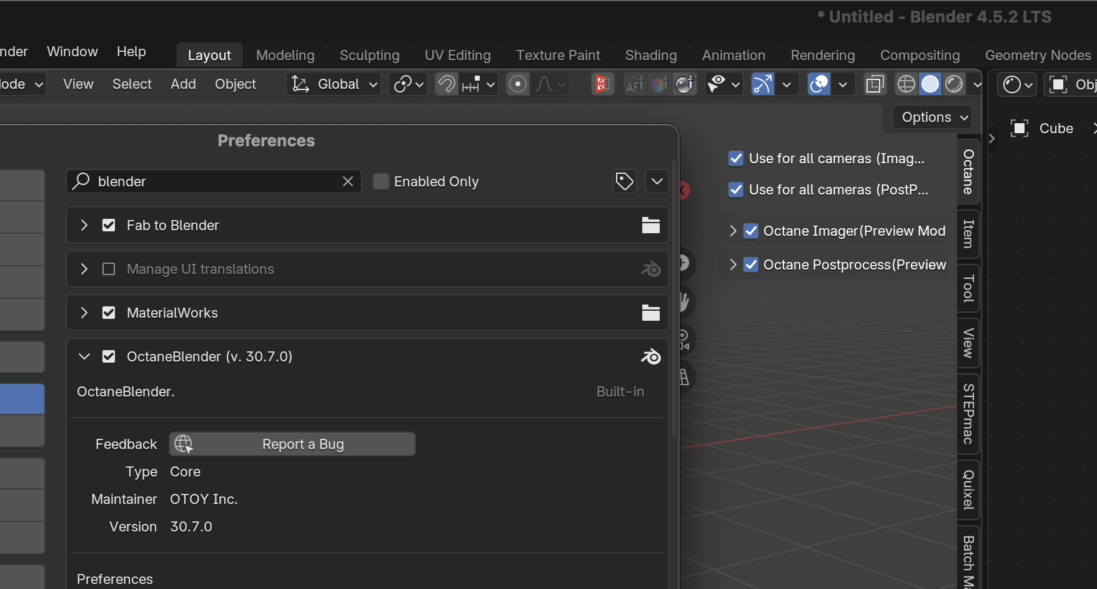Toggle proportional editing in the header
The image size is (1097, 589).
coord(518,84)
